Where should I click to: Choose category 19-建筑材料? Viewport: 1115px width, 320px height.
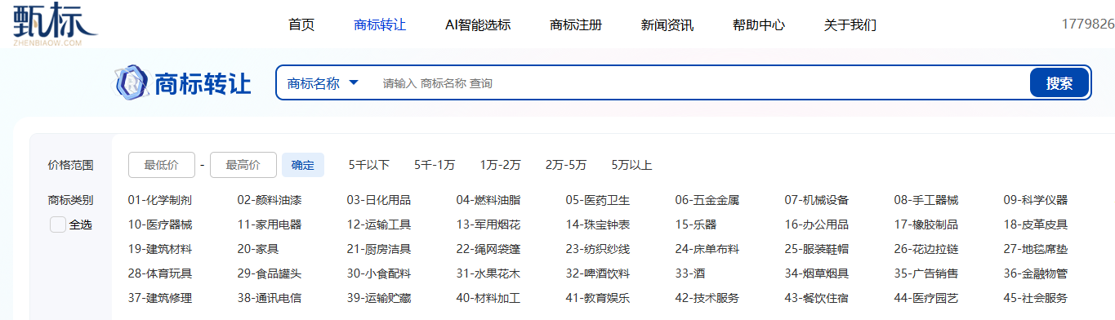coord(160,249)
